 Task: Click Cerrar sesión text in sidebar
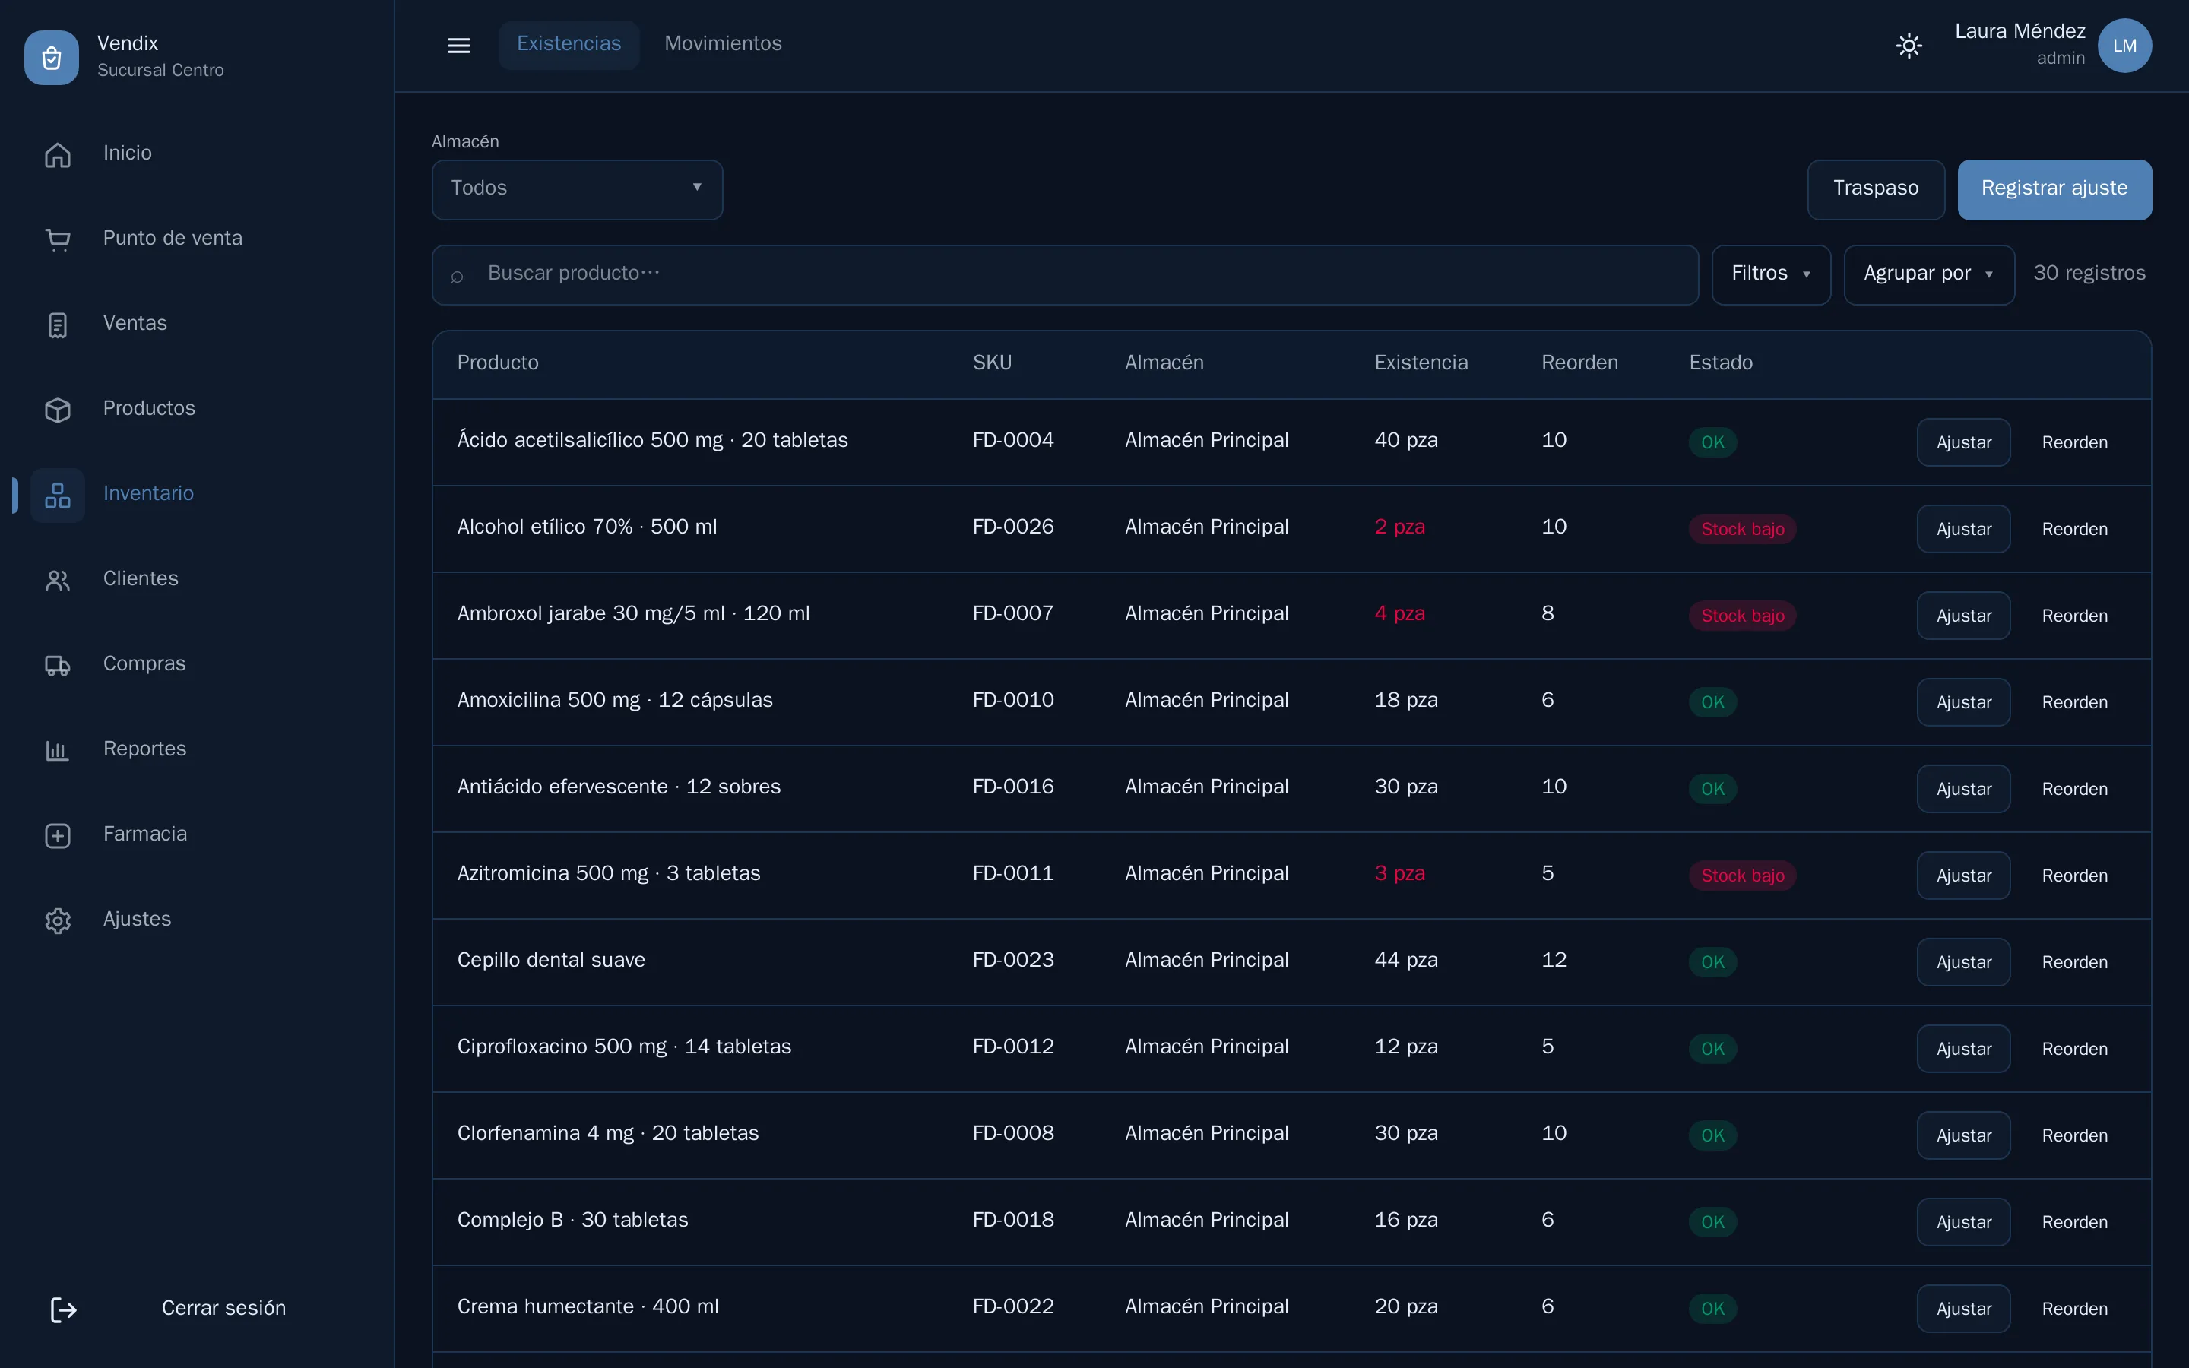(223, 1307)
